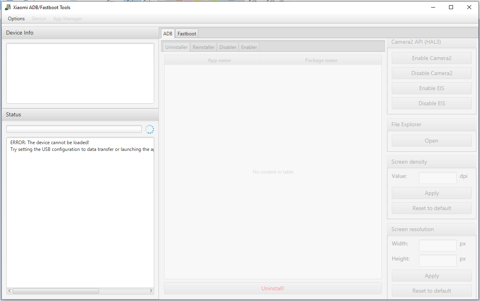
Task: Select the Enabler tab
Action: [249, 47]
